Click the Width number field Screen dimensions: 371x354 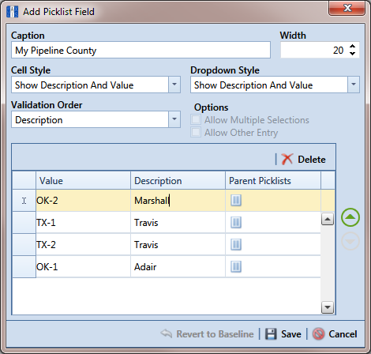coord(314,50)
